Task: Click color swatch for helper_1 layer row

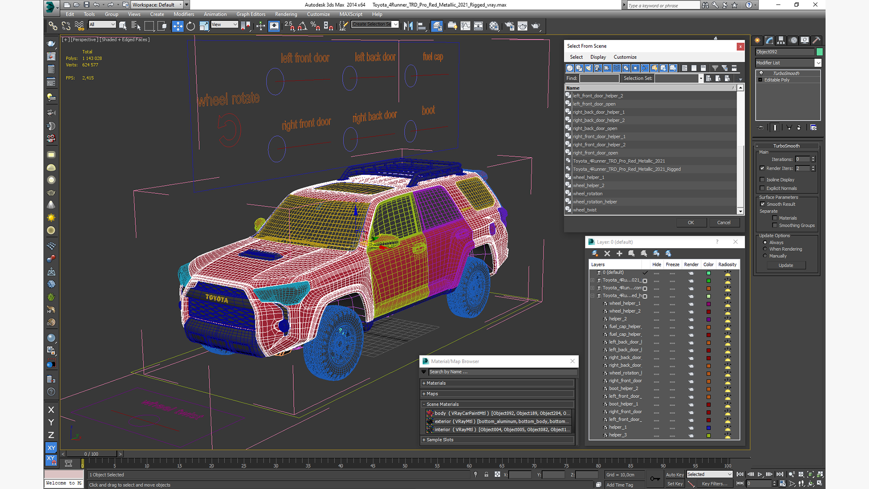Action: [709, 428]
